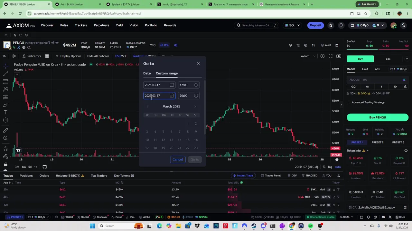Toggle the USD/SOL currency switch
The image size is (412, 231).
[x=121, y=56]
